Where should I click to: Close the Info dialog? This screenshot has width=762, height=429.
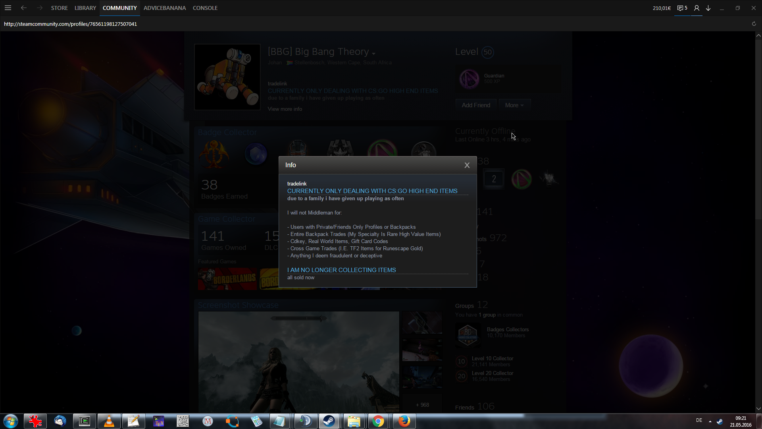tap(467, 165)
